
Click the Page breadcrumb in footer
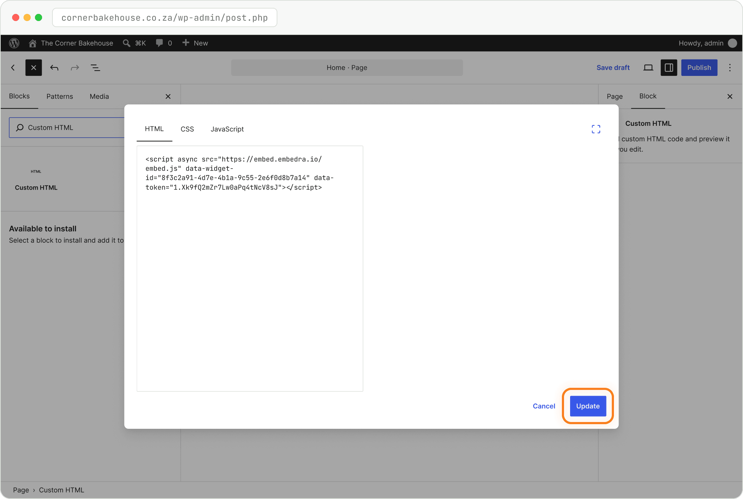[x=21, y=490]
